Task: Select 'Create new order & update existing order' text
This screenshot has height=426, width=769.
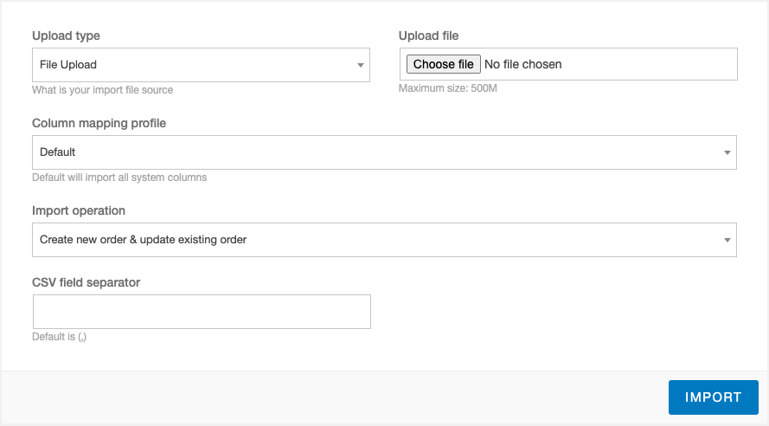Action: tap(144, 240)
